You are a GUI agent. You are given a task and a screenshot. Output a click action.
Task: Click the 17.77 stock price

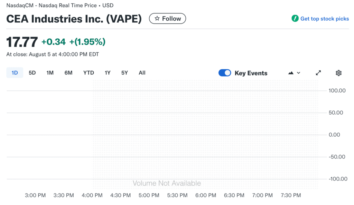pos(22,42)
